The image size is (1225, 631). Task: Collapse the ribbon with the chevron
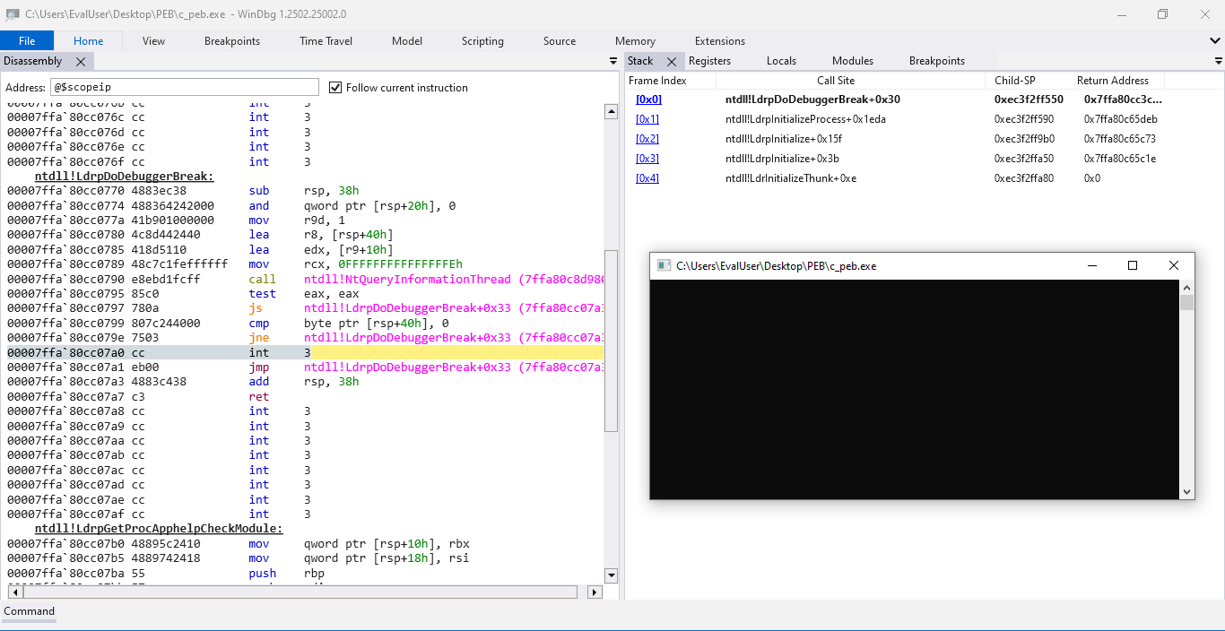[1215, 41]
